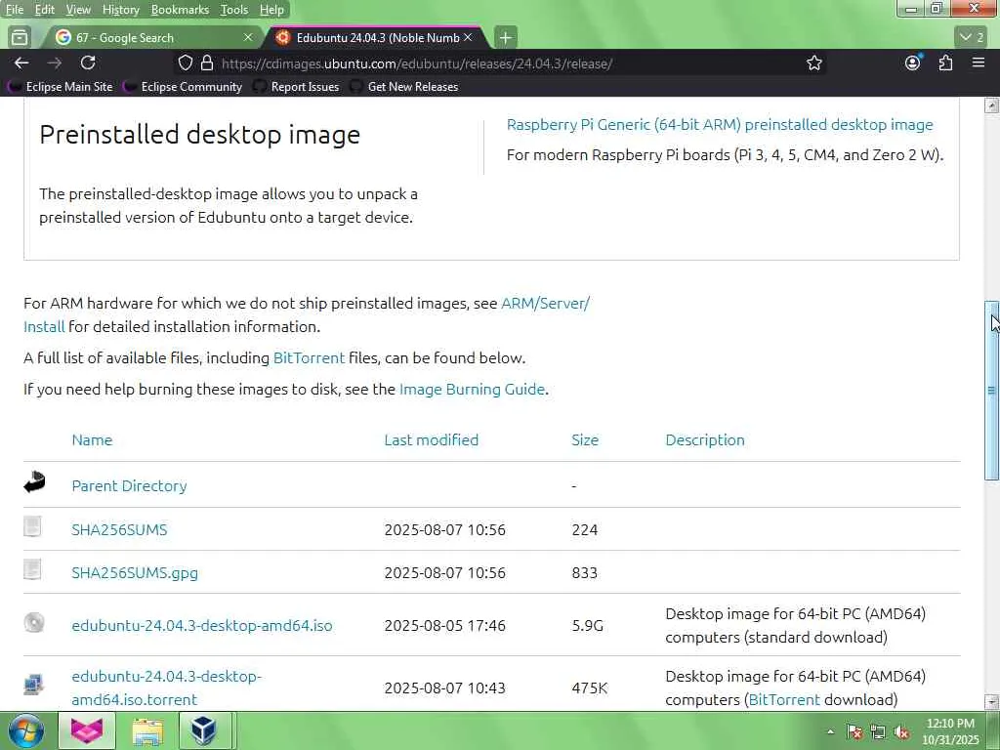Open the Bookmarks menu
The image size is (1000, 750).
(x=180, y=10)
